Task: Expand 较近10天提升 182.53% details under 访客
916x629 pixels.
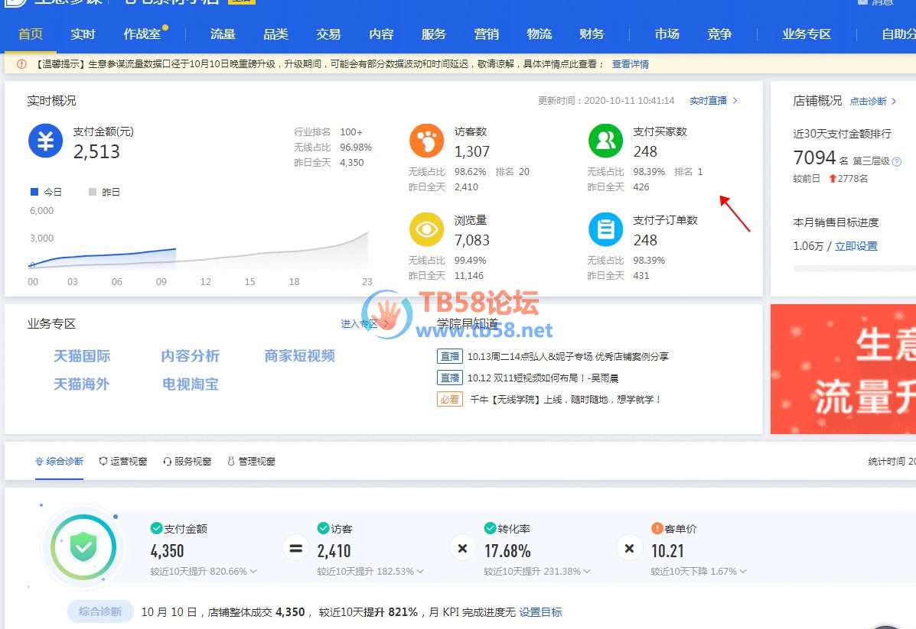Action: pos(370,571)
